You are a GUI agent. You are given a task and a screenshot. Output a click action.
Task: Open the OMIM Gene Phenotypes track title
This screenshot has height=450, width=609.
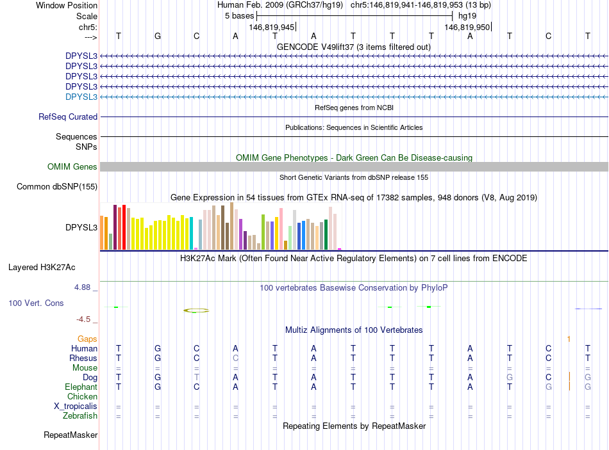click(x=354, y=157)
